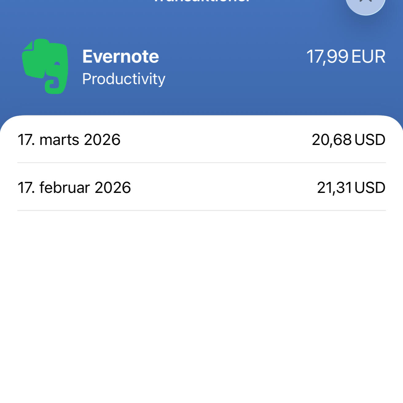Open the 17. februar 2026 transaction date
This screenshot has width=403, height=403.
point(74,188)
